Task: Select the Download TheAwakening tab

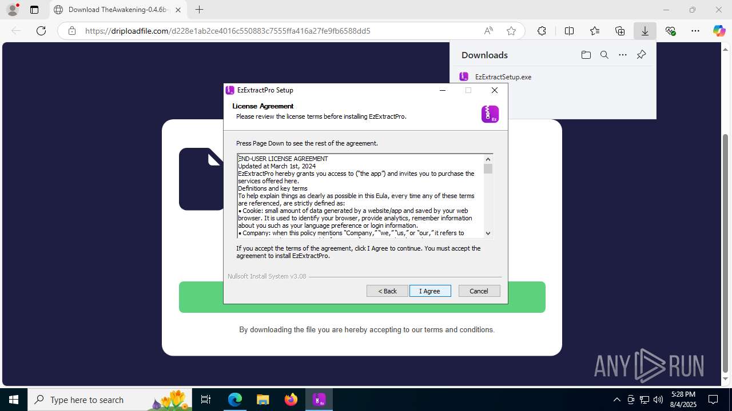Action: (118, 10)
